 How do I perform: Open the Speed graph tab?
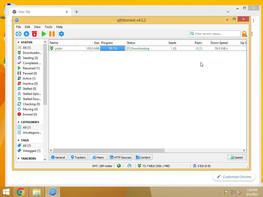(x=237, y=157)
